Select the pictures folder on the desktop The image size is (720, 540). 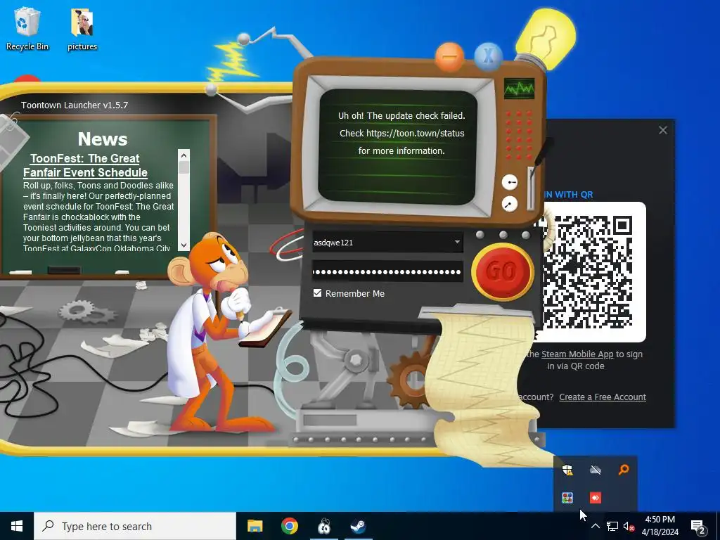coord(82,28)
